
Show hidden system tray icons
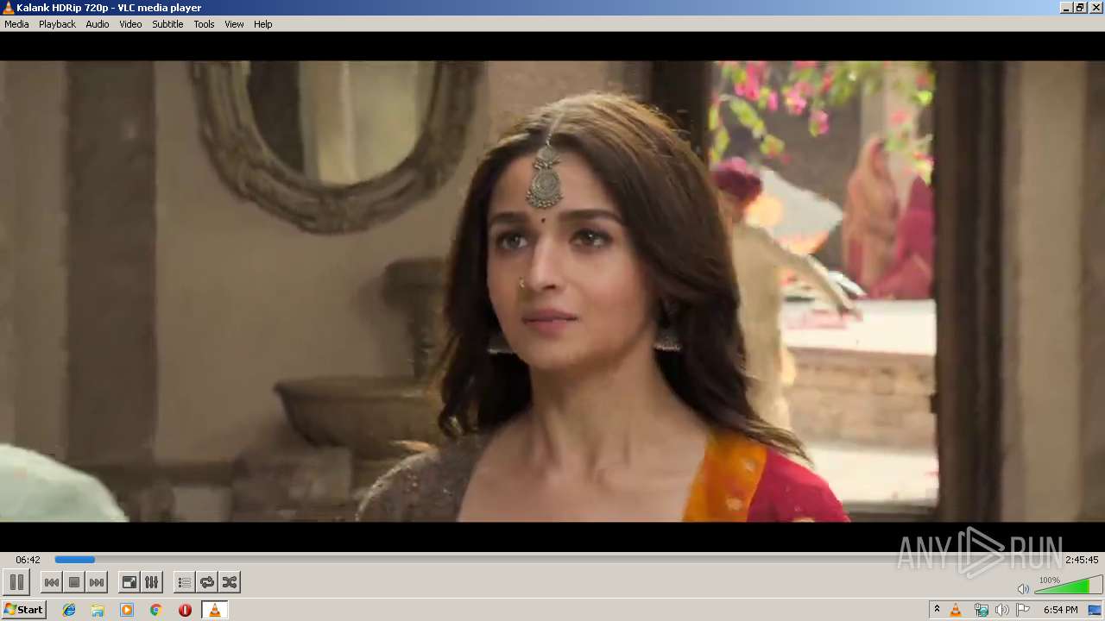(x=937, y=610)
